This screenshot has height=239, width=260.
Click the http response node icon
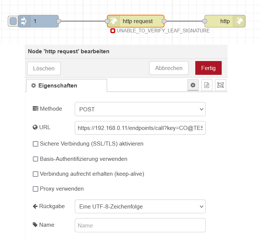click(239, 21)
